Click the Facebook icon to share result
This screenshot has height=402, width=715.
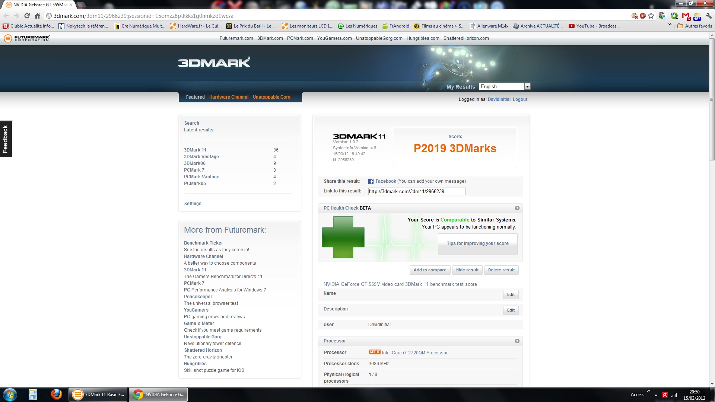(371, 181)
